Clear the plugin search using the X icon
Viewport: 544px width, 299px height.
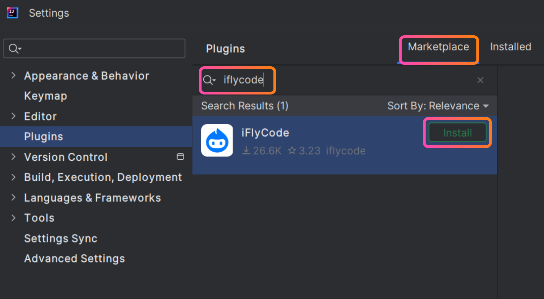(480, 80)
